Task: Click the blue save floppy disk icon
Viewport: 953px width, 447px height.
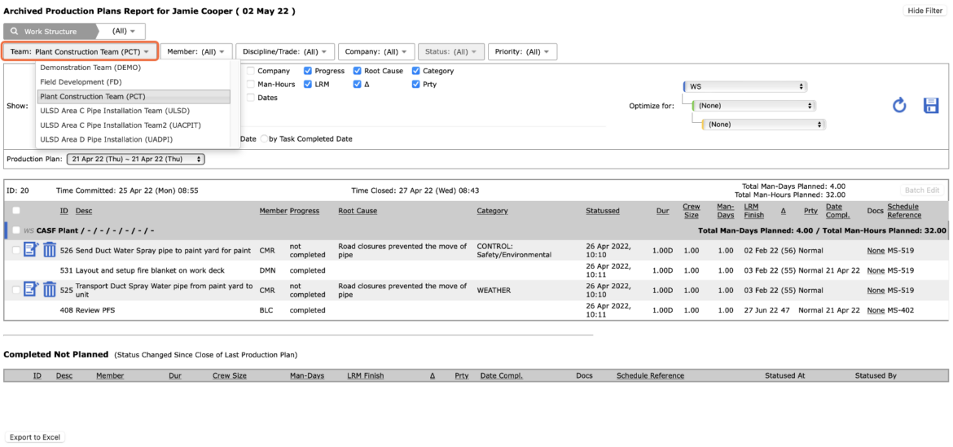Action: pos(931,105)
